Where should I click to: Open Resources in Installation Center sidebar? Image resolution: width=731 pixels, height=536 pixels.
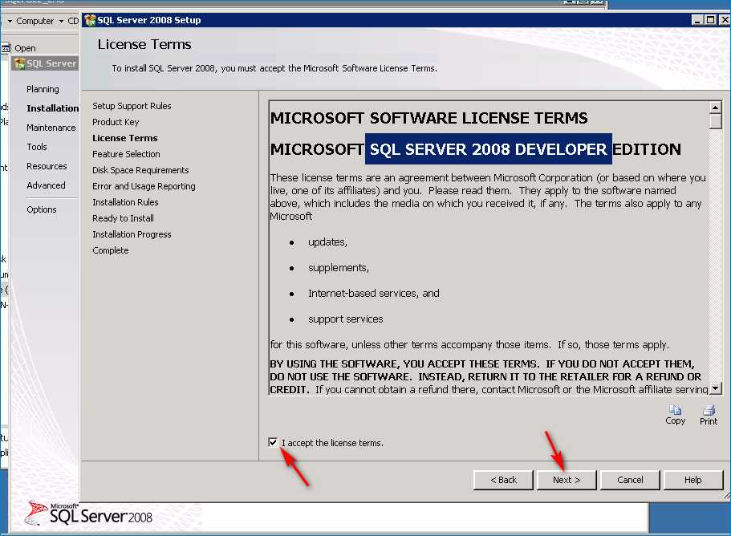[47, 166]
